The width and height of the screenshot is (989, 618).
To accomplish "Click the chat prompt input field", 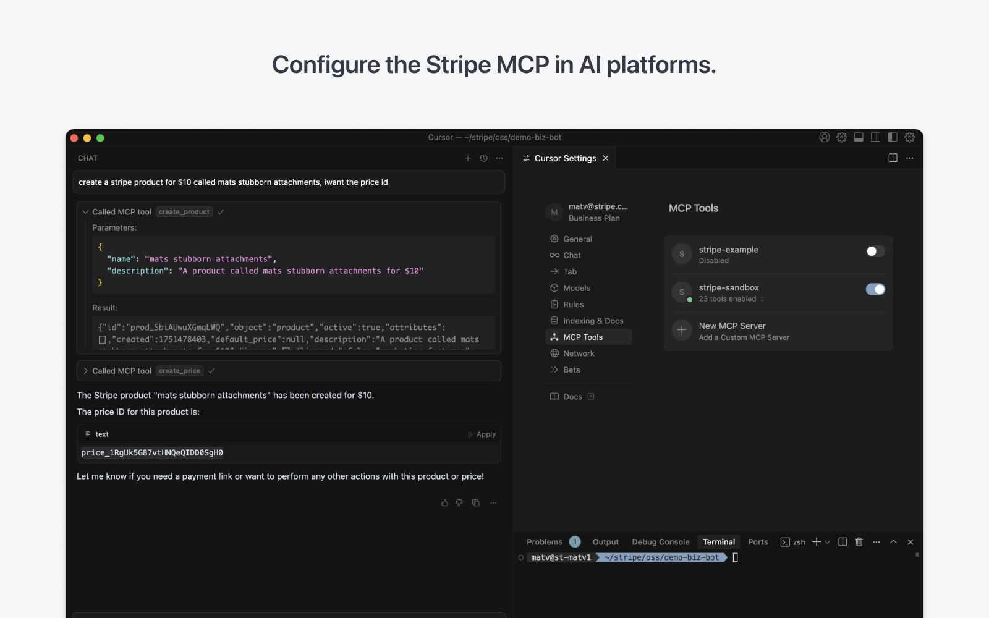I will (x=289, y=182).
